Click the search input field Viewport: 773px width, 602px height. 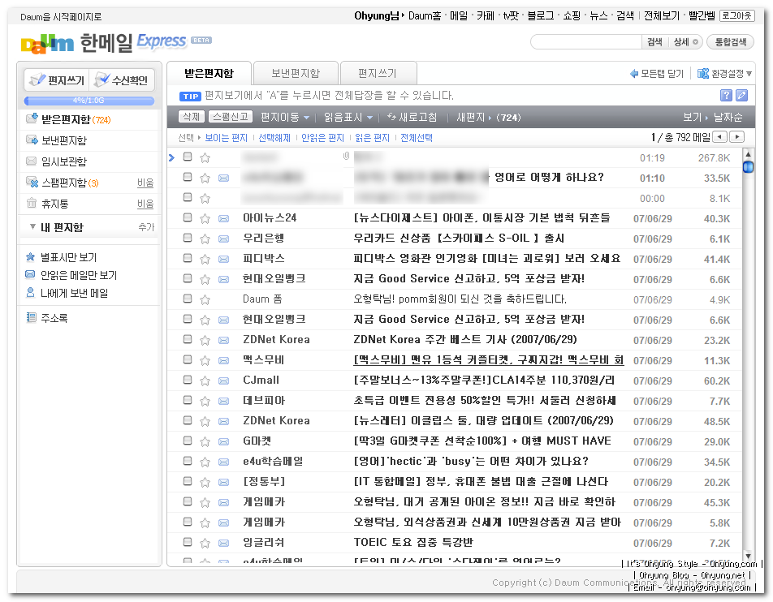[586, 42]
